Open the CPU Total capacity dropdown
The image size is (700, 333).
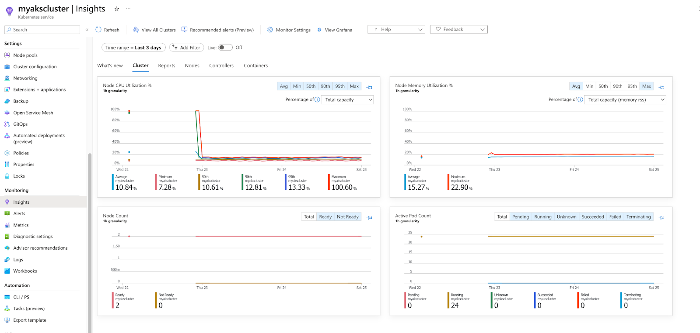[348, 100]
